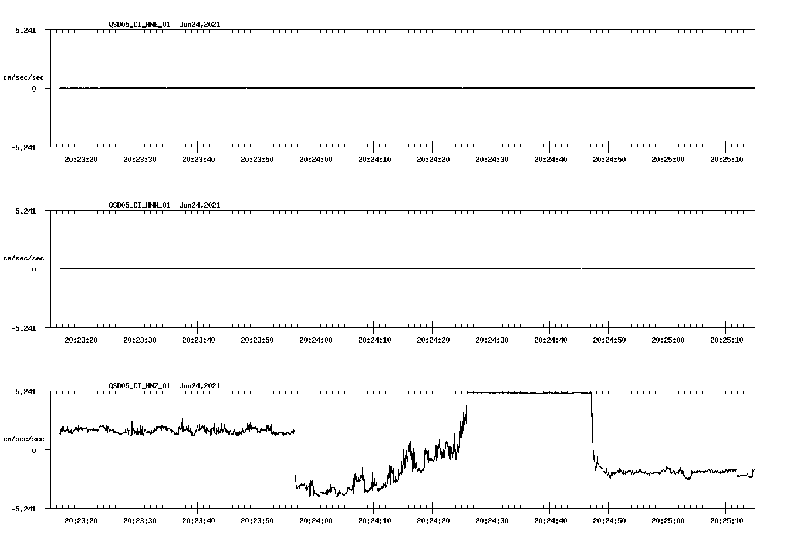Click the 20:23:20 time label under HNE plot
797x542 pixels.
coord(81,160)
